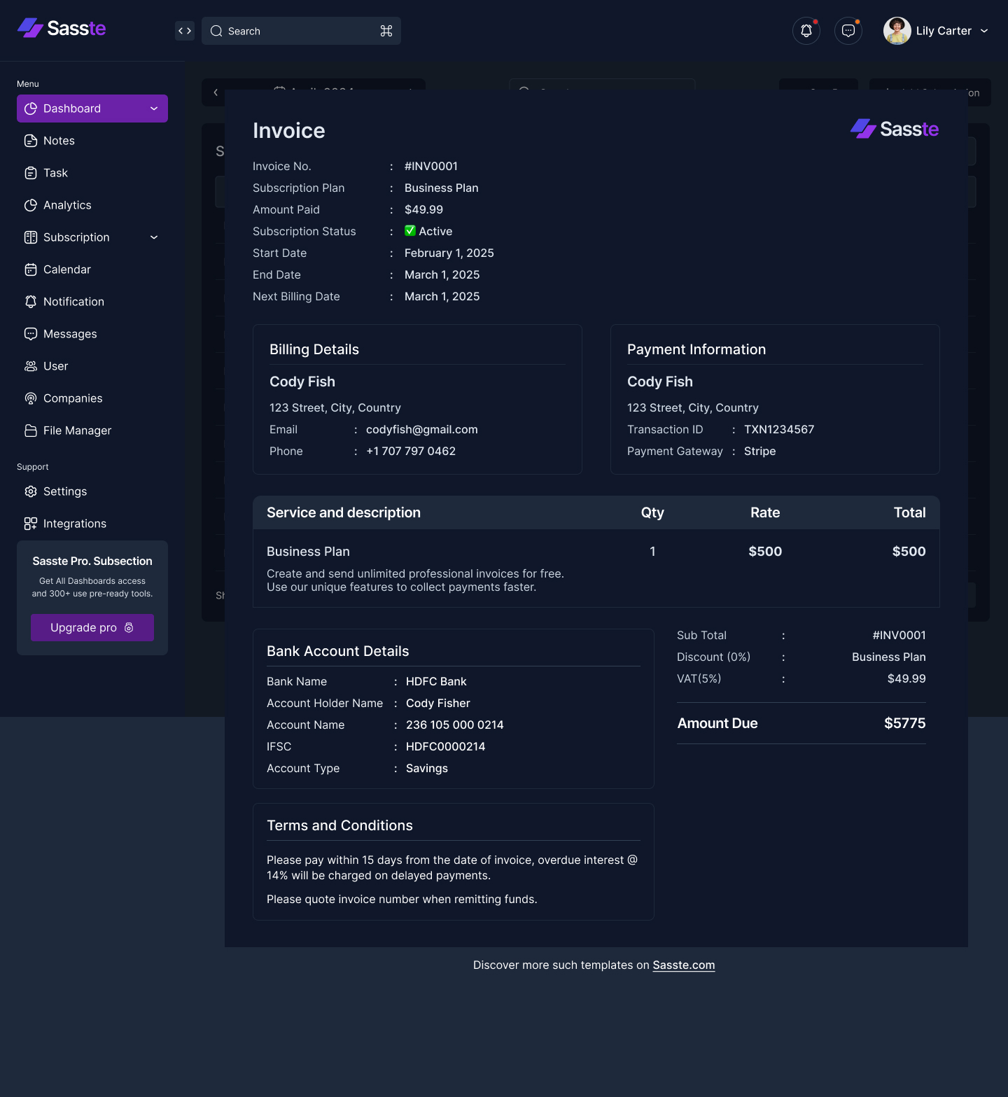Click the notification bell in top bar
The height and width of the screenshot is (1097, 1008).
[806, 31]
